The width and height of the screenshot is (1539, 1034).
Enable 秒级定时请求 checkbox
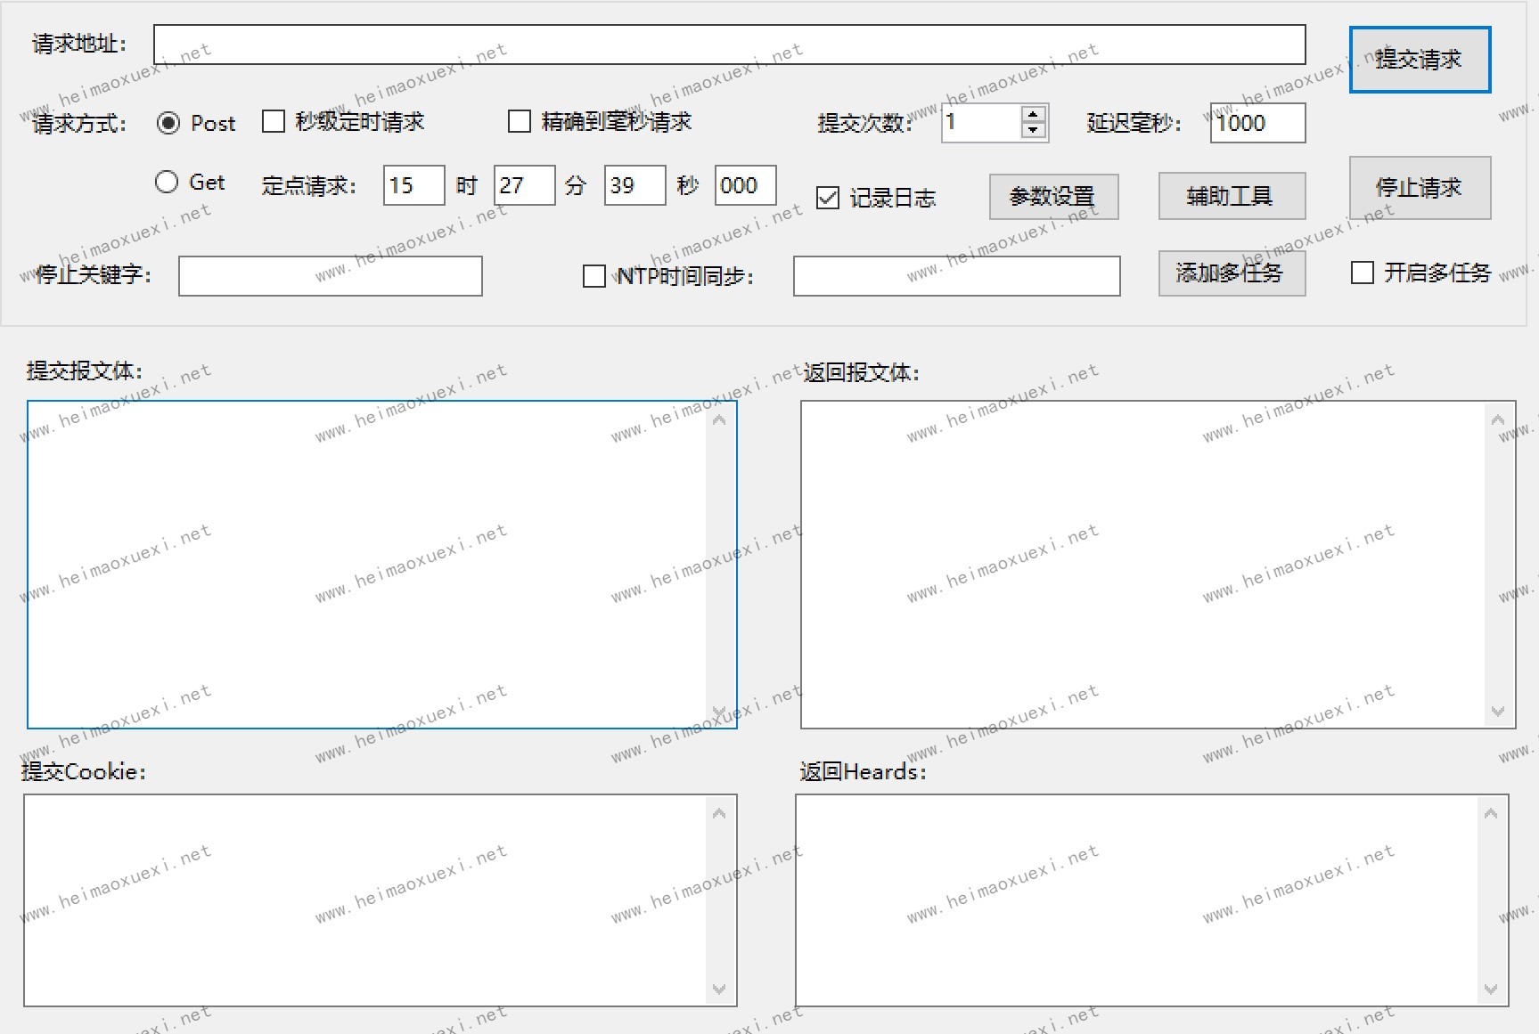coord(274,122)
